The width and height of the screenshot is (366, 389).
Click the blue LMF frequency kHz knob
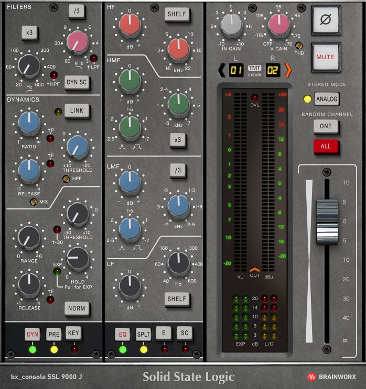click(x=178, y=206)
